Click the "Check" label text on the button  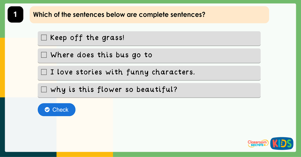coord(60,110)
